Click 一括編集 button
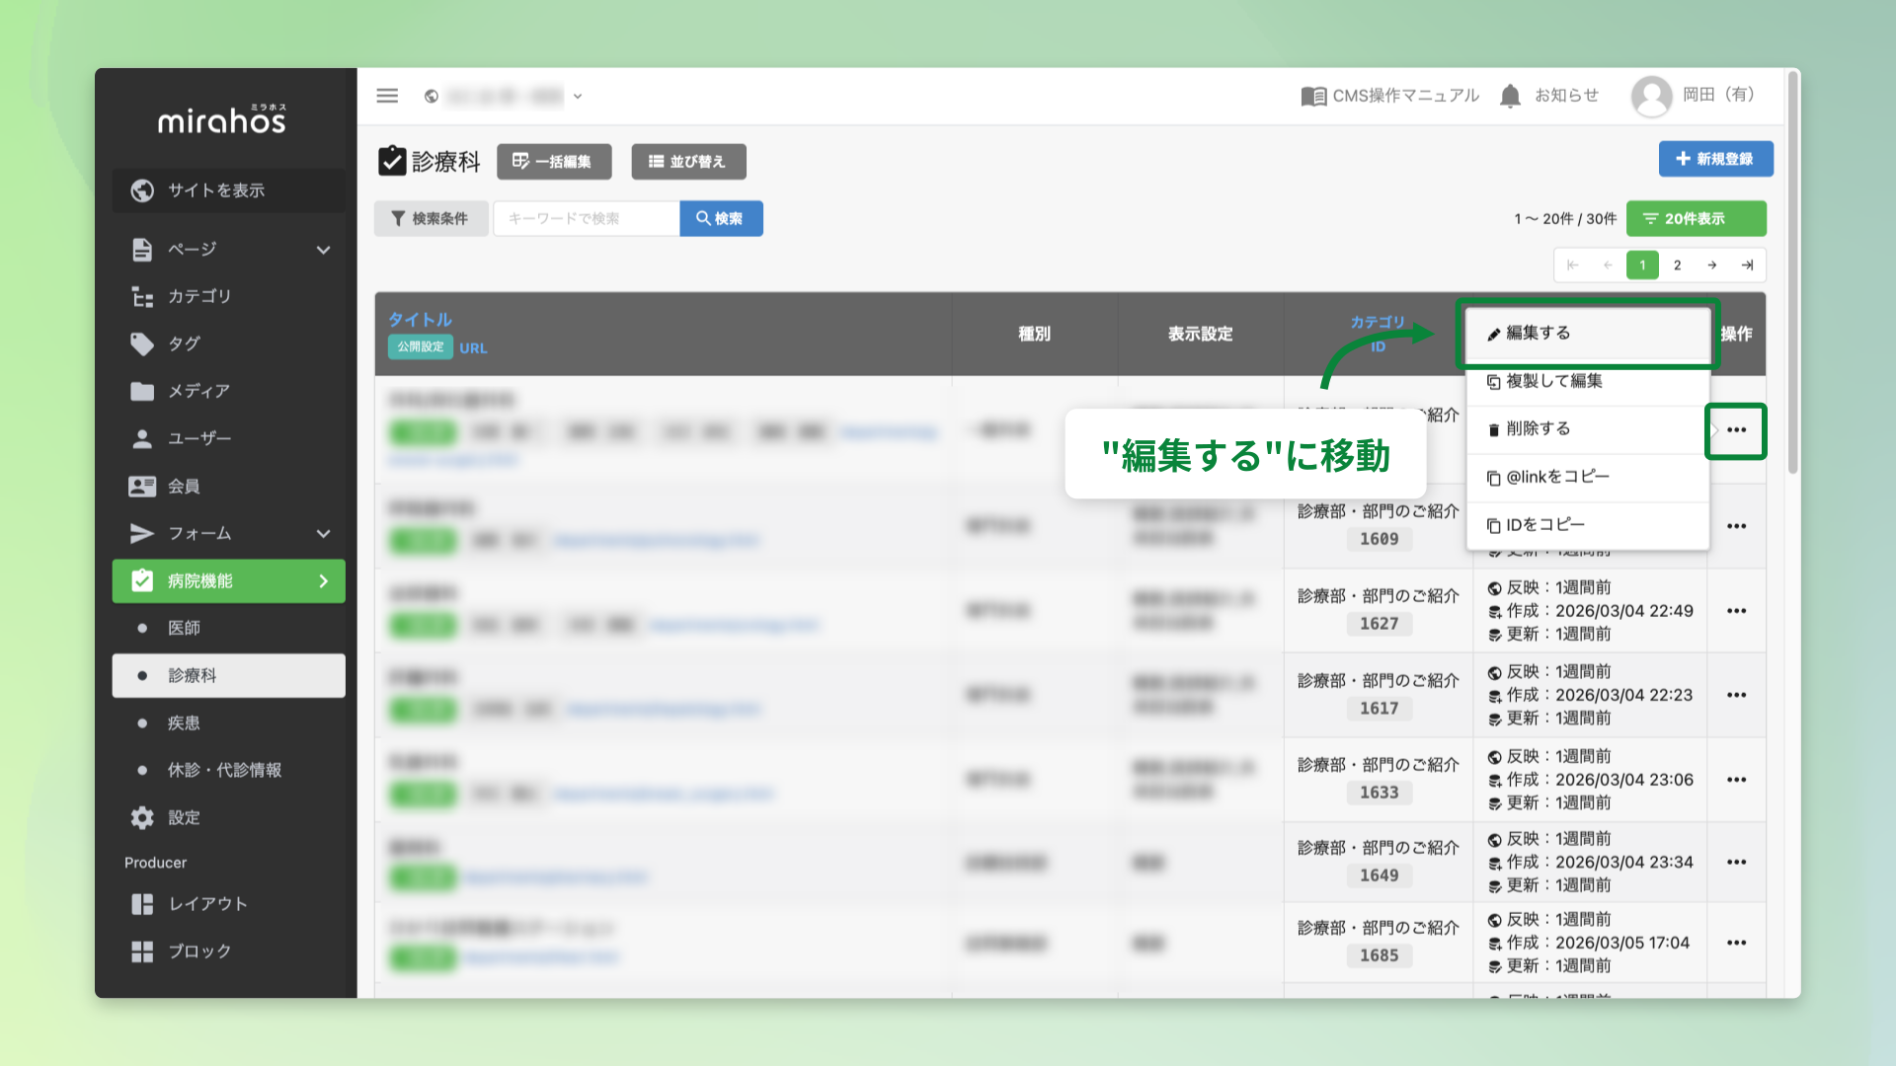Screen dimensions: 1896x1066 pyautogui.click(x=554, y=162)
